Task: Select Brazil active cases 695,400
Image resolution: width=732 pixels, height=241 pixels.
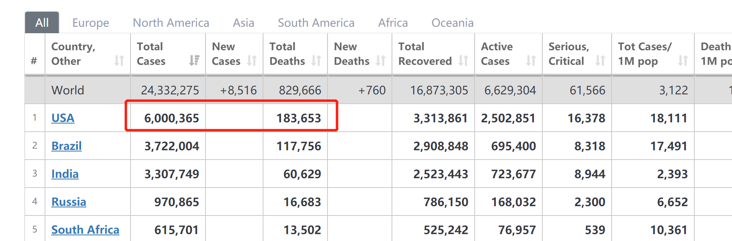Action: (x=514, y=146)
